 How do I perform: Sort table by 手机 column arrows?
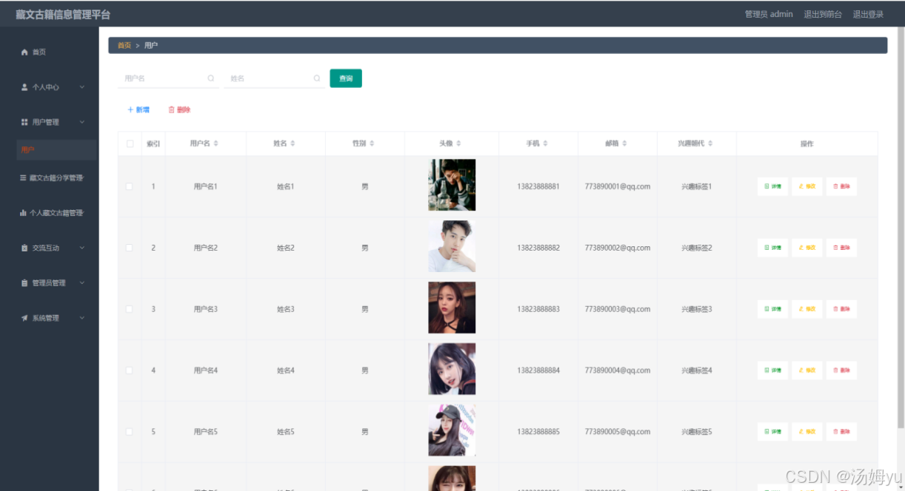coord(545,143)
